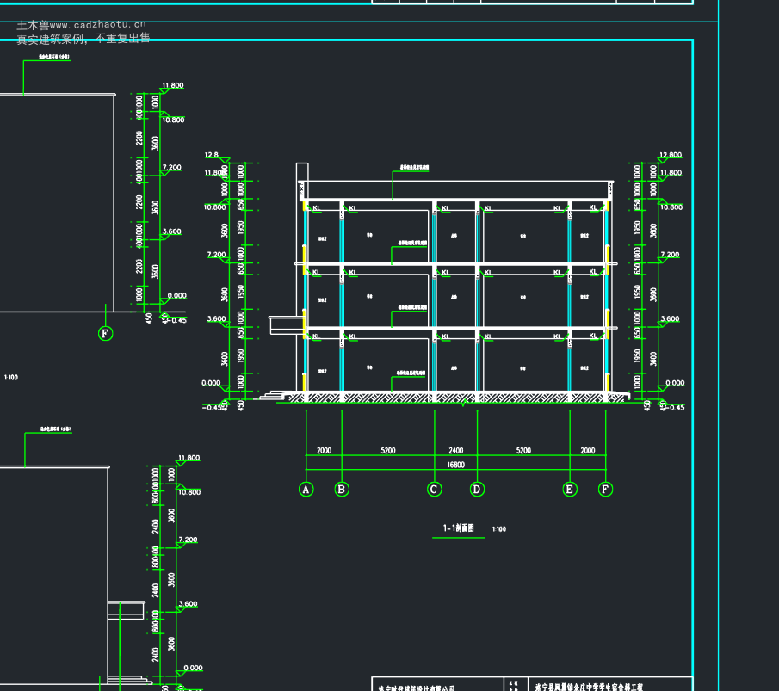Image resolution: width=779 pixels, height=691 pixels.
Task: Select axis bubble B under the section
Action: click(342, 490)
